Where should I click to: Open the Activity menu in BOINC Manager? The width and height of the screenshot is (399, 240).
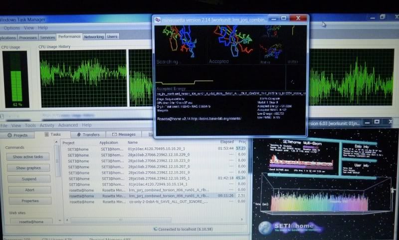pyautogui.click(x=47, y=125)
